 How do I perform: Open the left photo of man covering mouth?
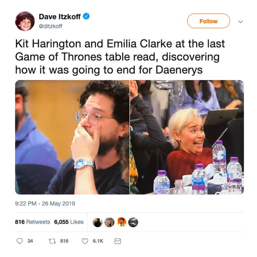click(72, 137)
